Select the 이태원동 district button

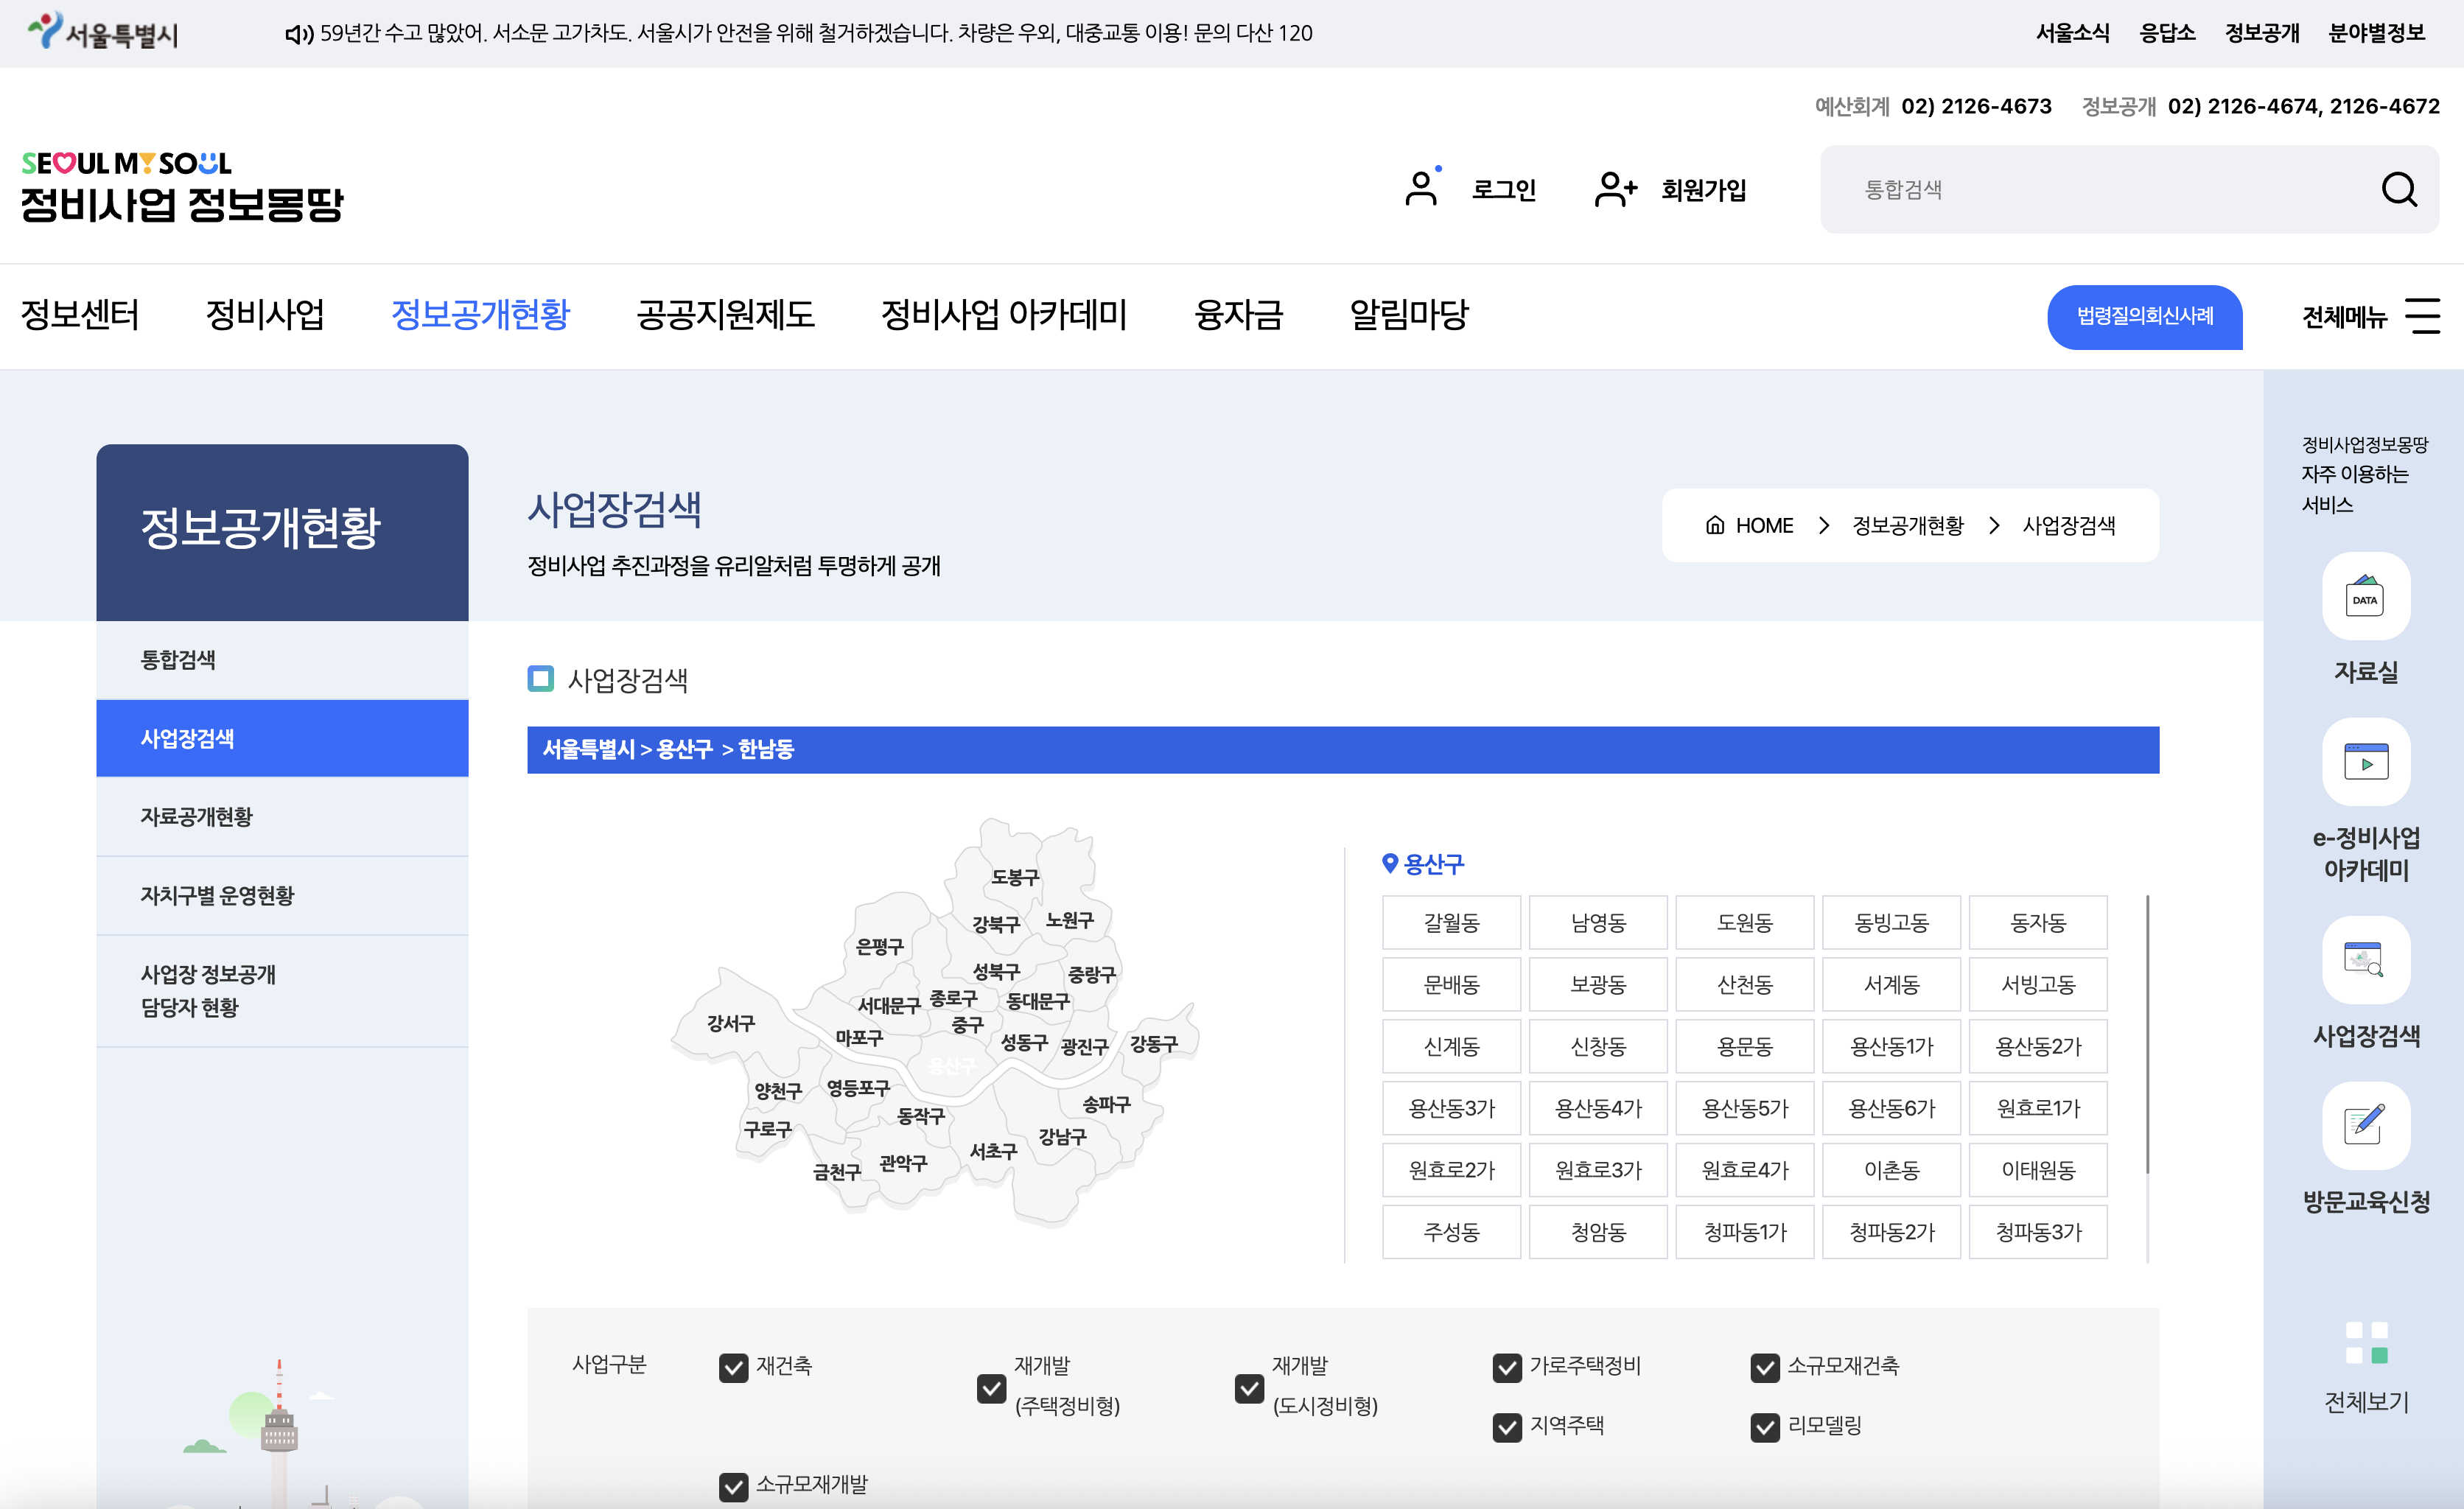point(2037,1170)
